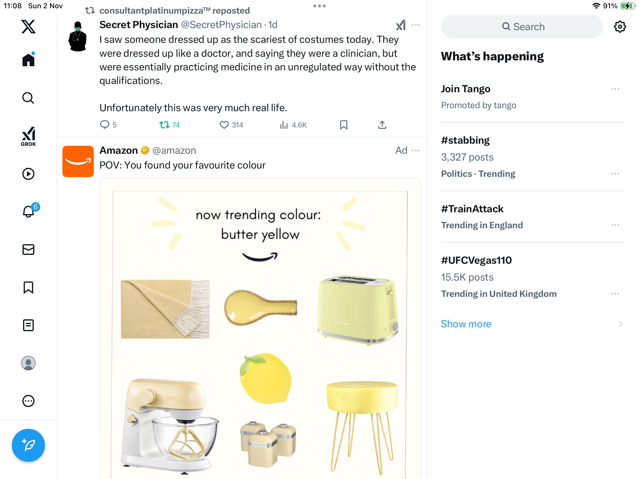639x479 pixels.
Task: Open the video play tab icon
Action: (28, 174)
